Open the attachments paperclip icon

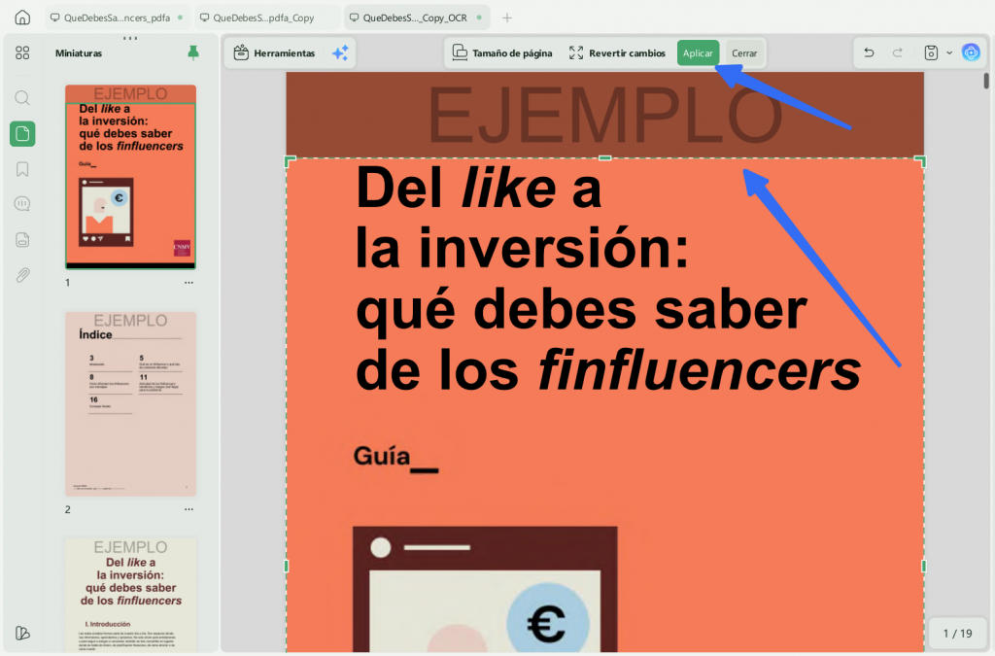22,275
